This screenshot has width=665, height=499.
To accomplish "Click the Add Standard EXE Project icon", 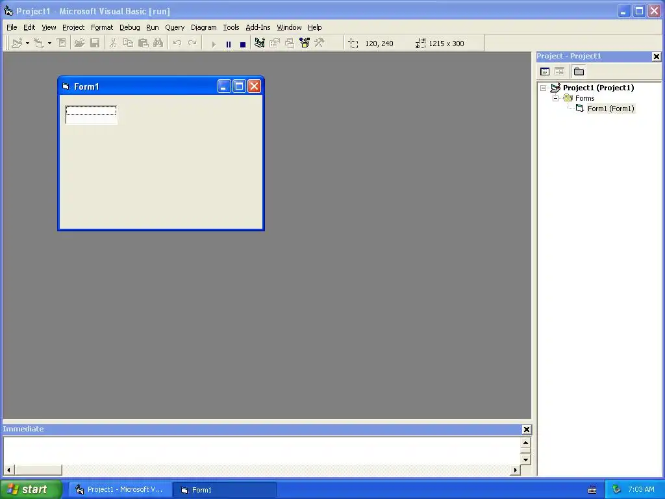I will pyautogui.click(x=17, y=44).
